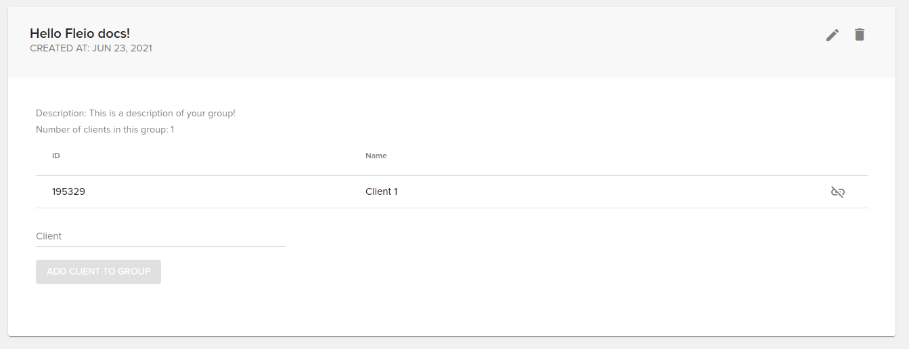Click the pencil edit icon

pyautogui.click(x=833, y=35)
